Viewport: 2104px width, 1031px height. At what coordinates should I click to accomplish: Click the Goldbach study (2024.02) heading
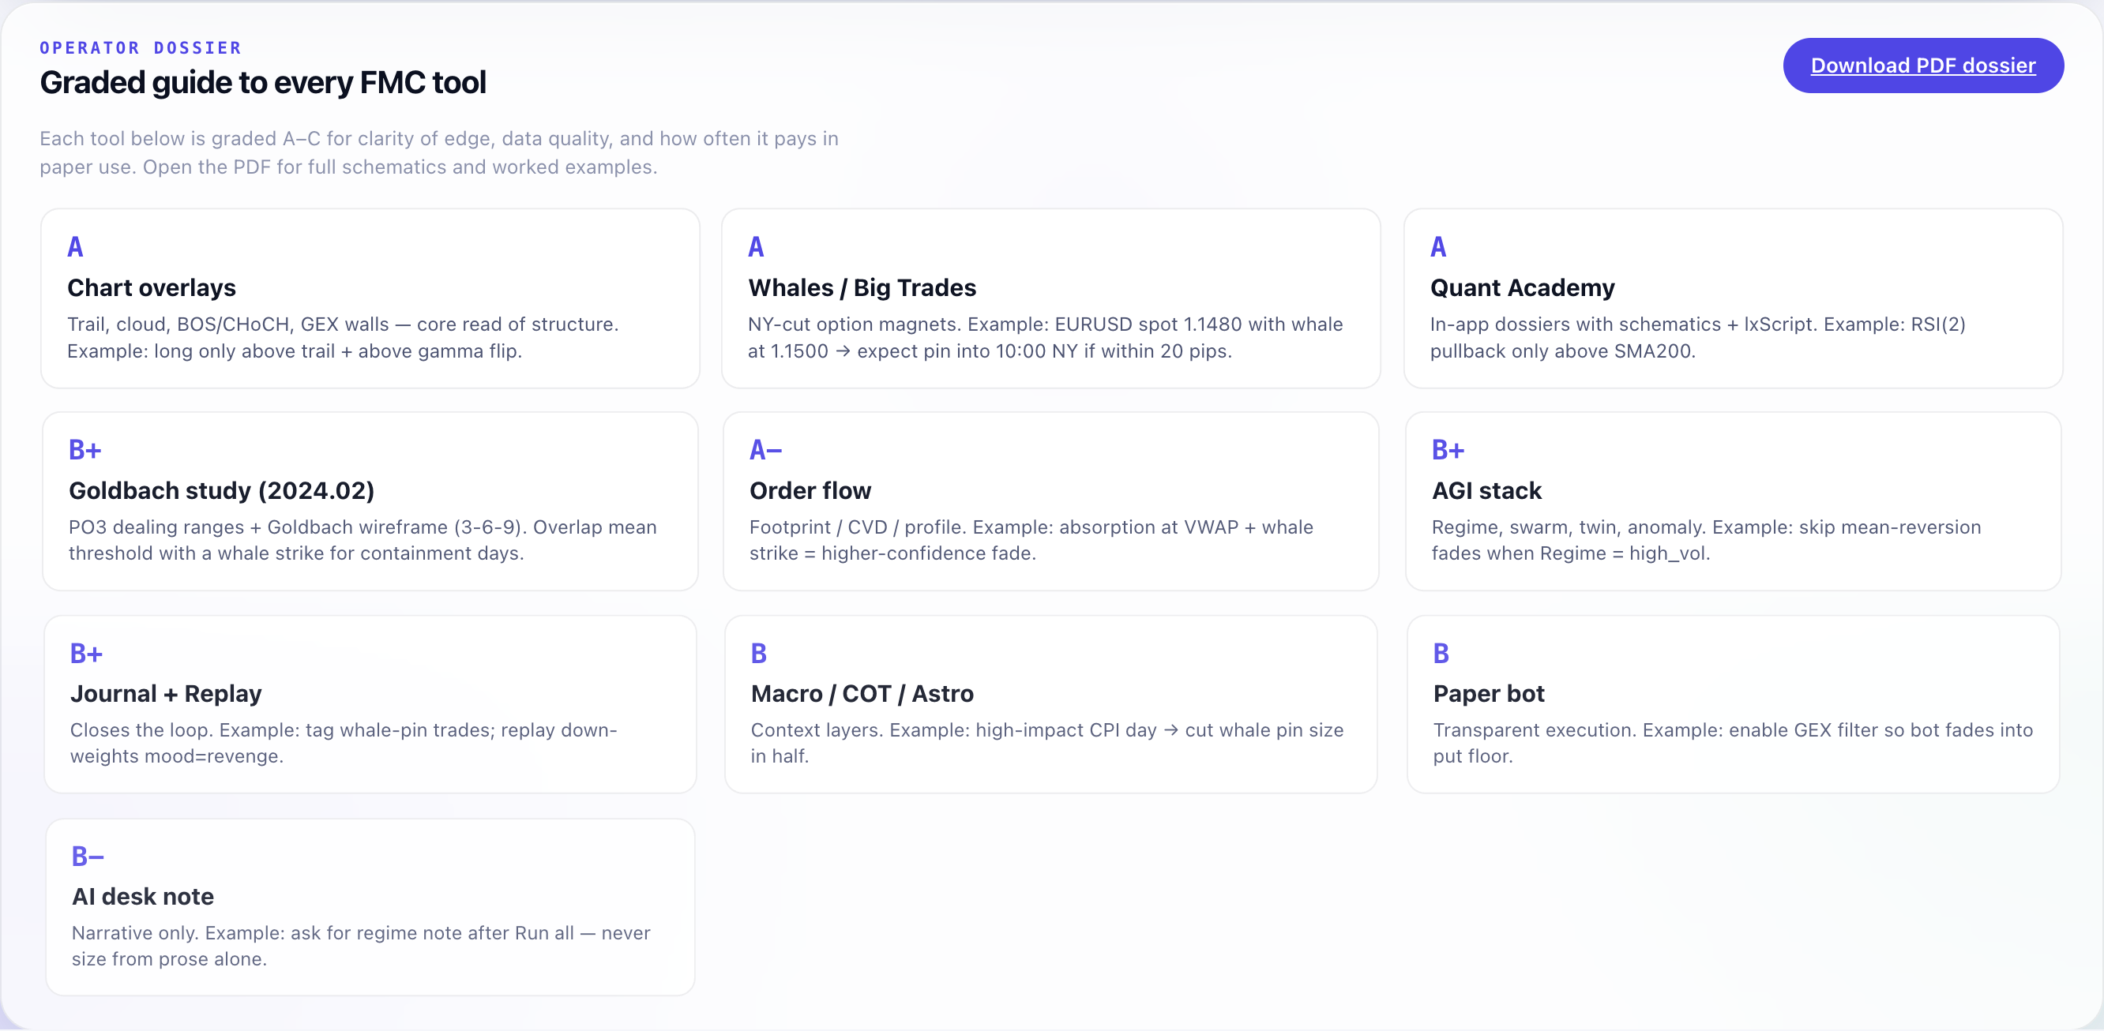221,489
